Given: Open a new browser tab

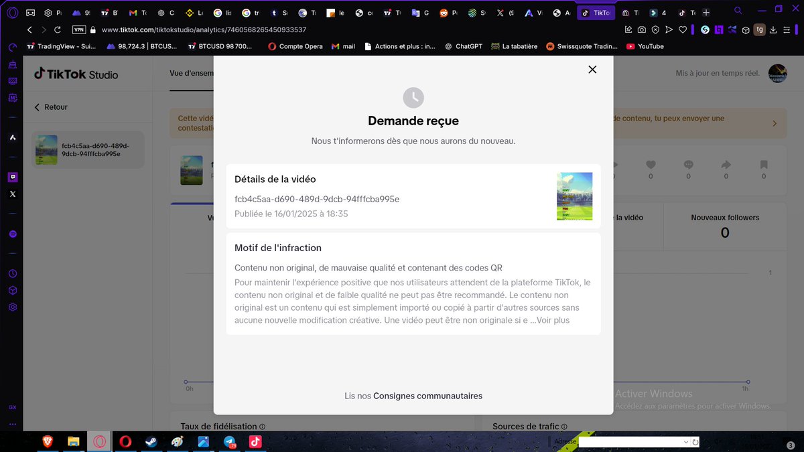Looking at the screenshot, I should pos(706,13).
